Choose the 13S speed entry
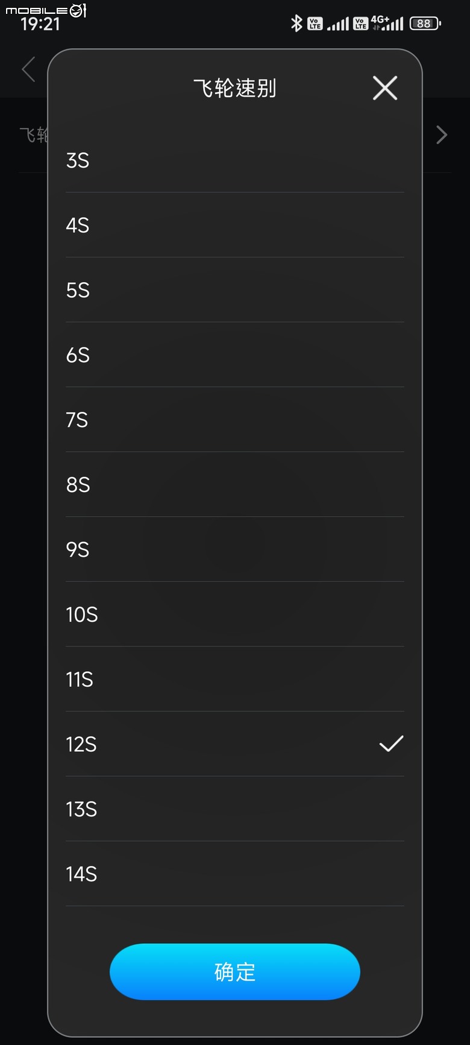The height and width of the screenshot is (1045, 470). tap(235, 809)
